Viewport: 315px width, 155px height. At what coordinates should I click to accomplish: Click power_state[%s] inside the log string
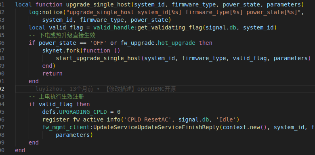[272, 12]
